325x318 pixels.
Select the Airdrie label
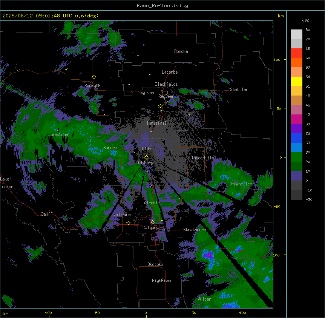[x=152, y=203]
